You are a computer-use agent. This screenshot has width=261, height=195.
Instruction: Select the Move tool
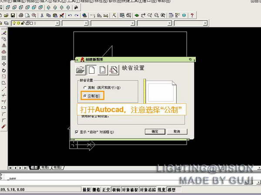[4, 64]
